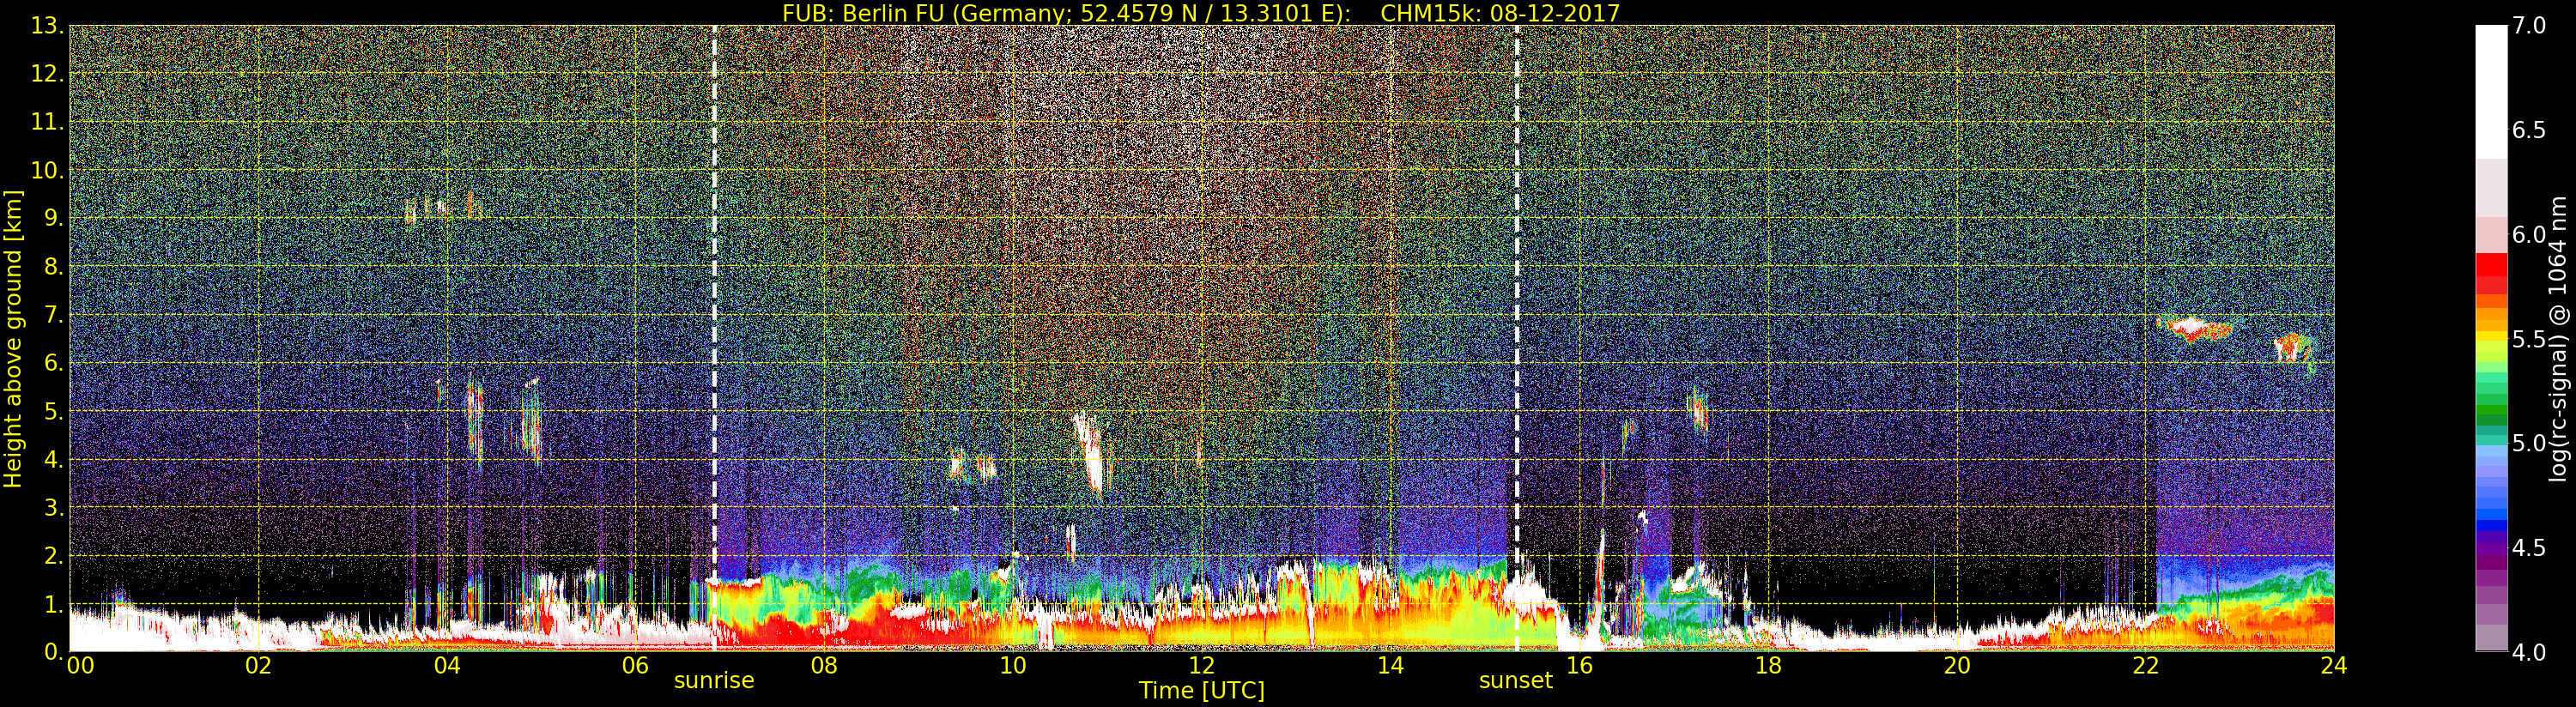Select height tick '11.' on the y-axis

[x=47, y=122]
